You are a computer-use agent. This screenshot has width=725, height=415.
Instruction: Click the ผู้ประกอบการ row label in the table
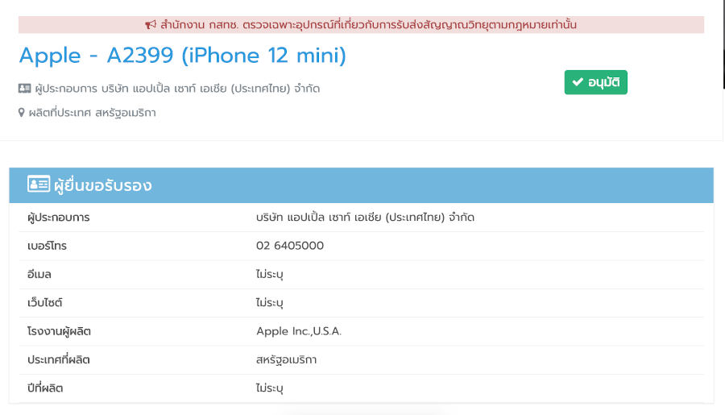point(58,218)
